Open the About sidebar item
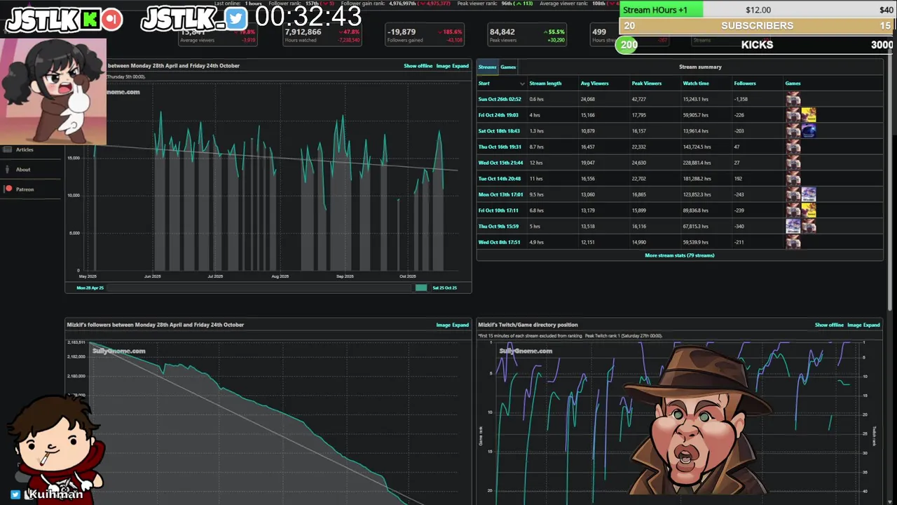897x505 pixels. [23, 169]
